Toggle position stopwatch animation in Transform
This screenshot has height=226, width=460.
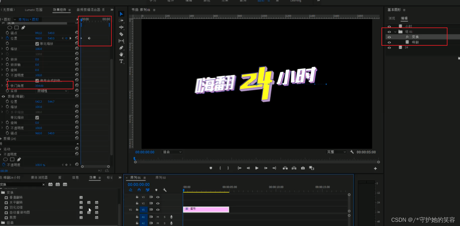(x=7, y=38)
